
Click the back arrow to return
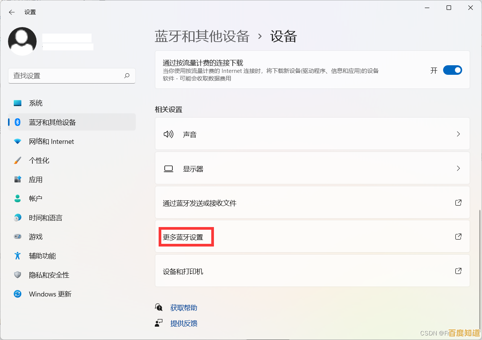pos(12,12)
